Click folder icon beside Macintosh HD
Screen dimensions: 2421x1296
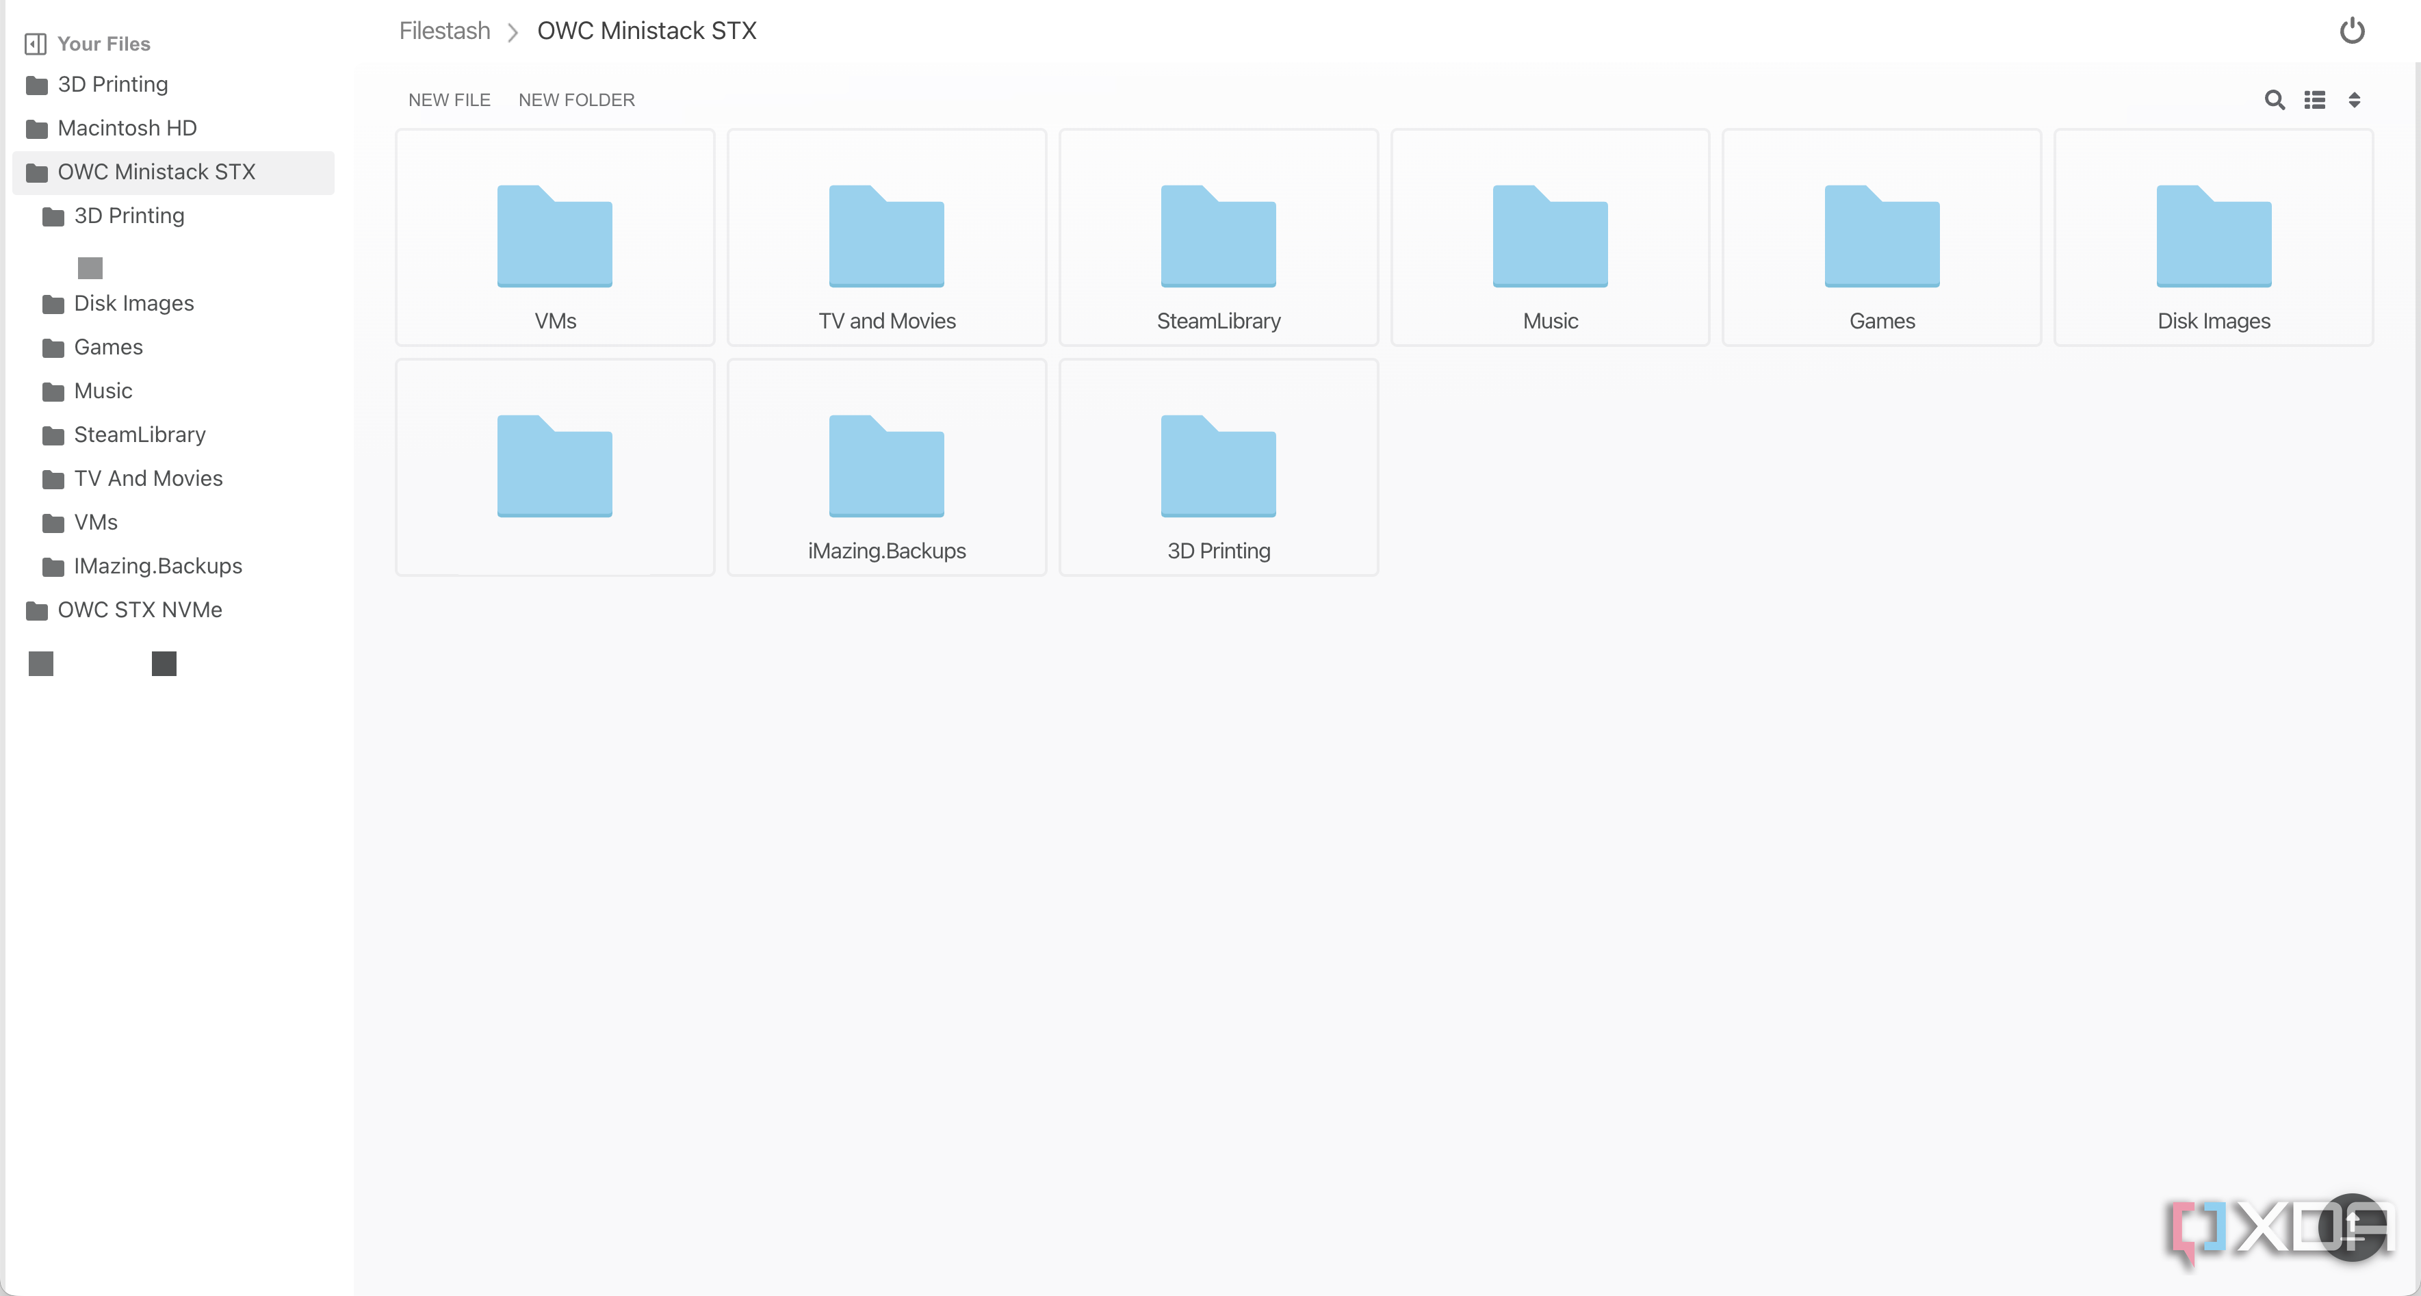pos(37,129)
